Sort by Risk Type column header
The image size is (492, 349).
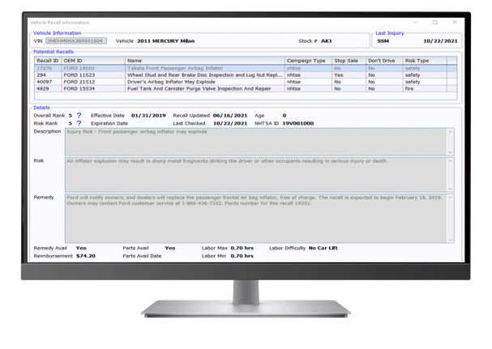tap(425, 61)
